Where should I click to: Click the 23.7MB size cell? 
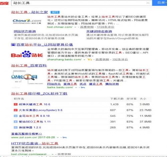[145, 110]
